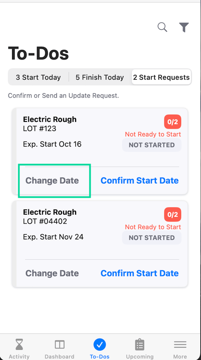
Task: Open the Upcoming clipboard icon
Action: point(140,345)
